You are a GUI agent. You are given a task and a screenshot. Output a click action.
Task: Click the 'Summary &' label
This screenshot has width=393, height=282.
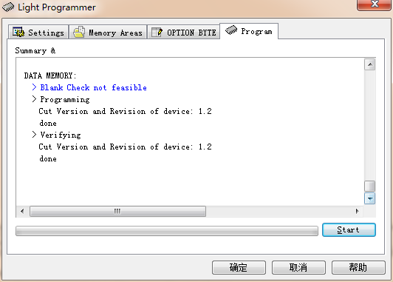[x=35, y=50]
